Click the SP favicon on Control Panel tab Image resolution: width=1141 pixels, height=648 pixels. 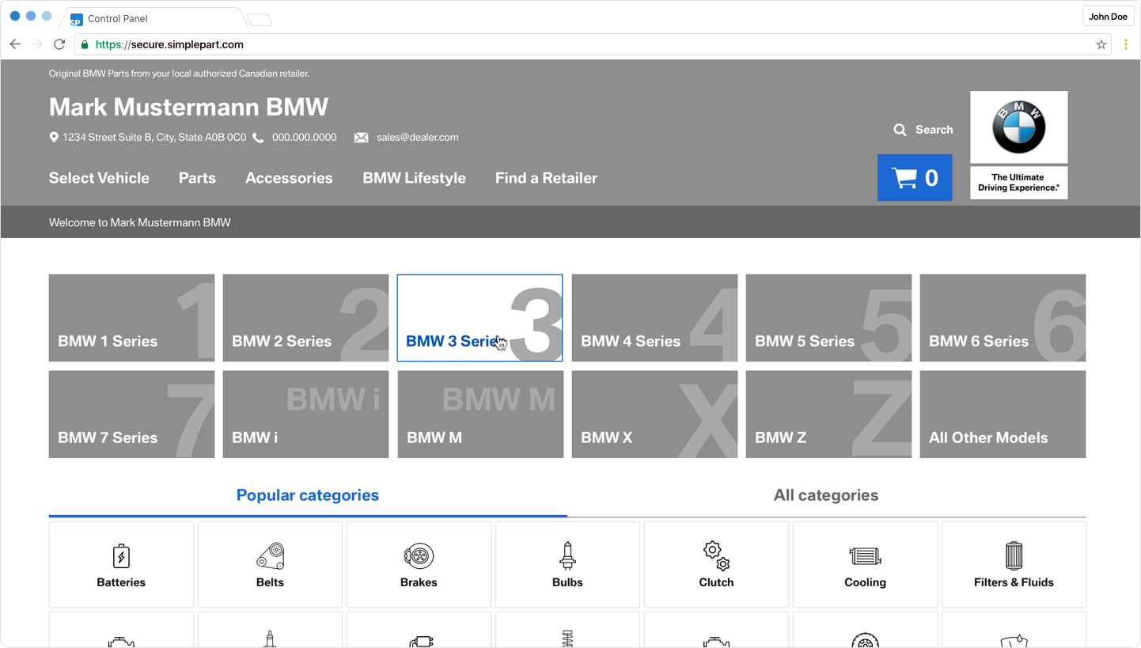point(76,19)
